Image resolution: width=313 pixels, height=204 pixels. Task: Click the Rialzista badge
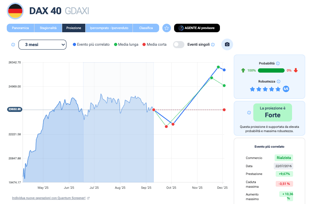[x=284, y=158]
